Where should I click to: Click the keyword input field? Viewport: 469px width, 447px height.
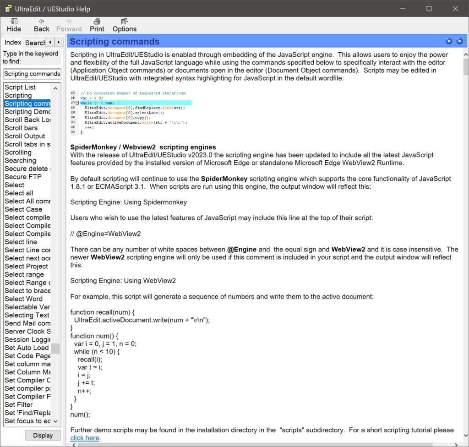point(32,74)
